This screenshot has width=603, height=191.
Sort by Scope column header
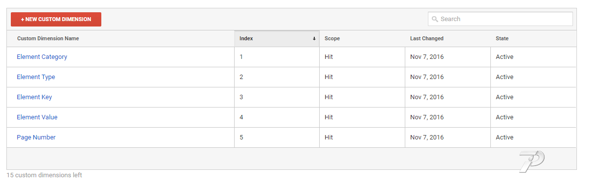[332, 38]
